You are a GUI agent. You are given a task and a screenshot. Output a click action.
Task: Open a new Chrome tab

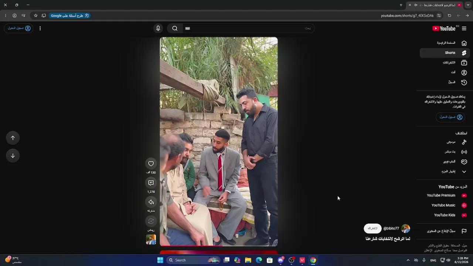click(401, 5)
